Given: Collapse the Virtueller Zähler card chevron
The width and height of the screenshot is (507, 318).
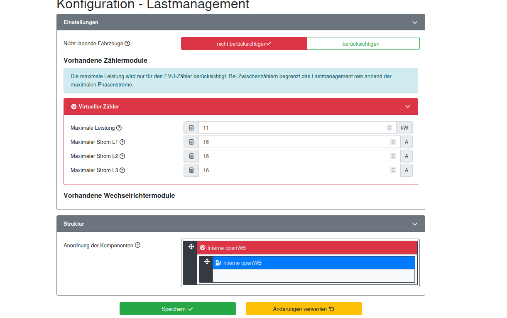Looking at the screenshot, I should (x=407, y=106).
